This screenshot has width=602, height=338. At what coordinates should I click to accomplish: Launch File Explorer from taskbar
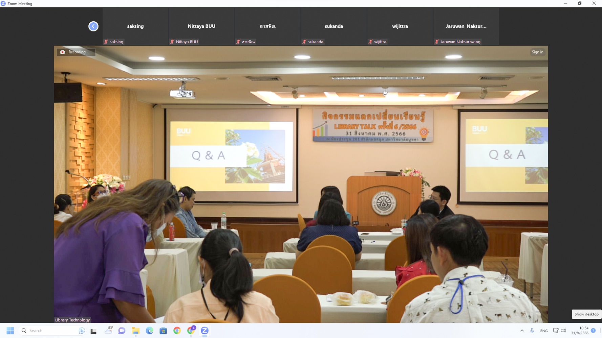pos(136,331)
